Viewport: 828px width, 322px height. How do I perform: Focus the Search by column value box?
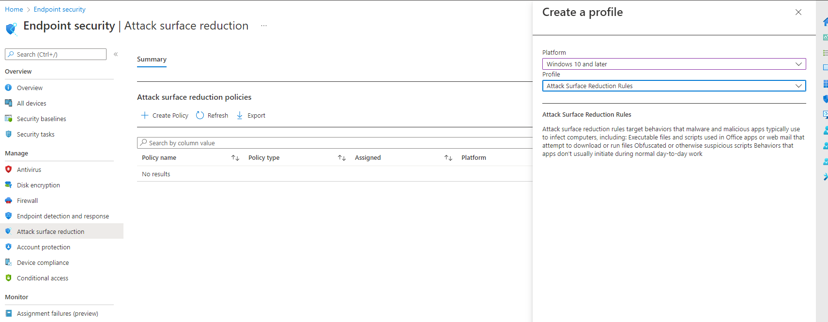[335, 143]
